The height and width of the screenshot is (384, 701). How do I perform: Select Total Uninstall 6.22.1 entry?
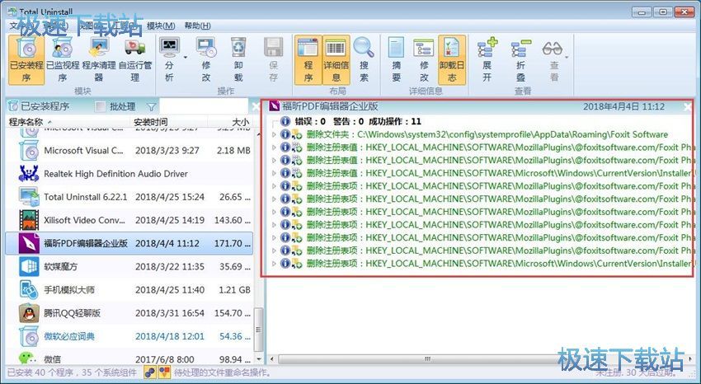(129, 197)
